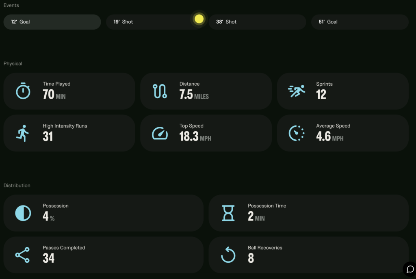Screen dimensions: 416x279
Task: Click the Top Speed speedometer icon
Action: (x=160, y=133)
